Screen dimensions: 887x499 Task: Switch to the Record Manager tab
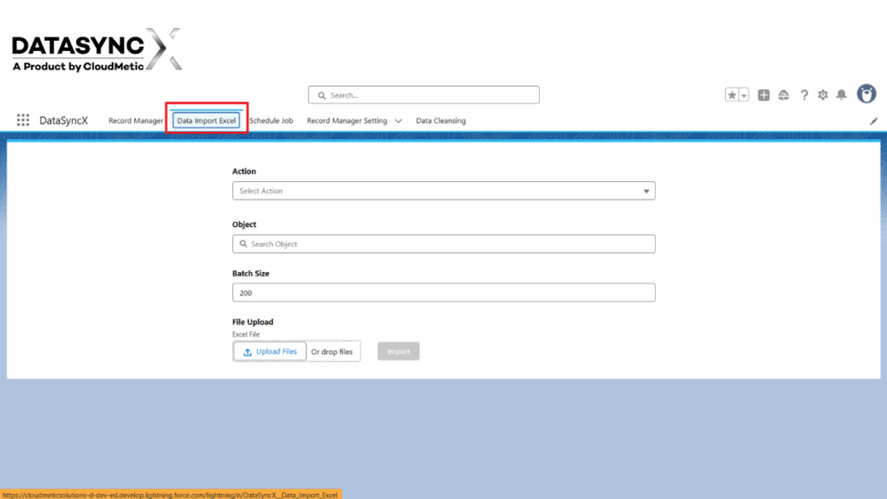point(136,120)
